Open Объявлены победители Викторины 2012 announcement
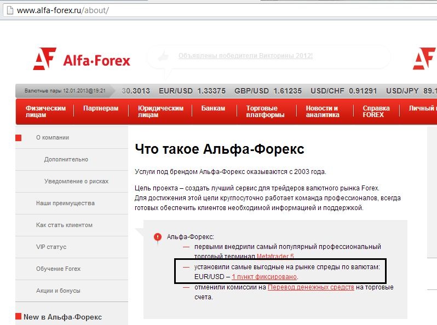437x325 pixels. pyautogui.click(x=245, y=56)
